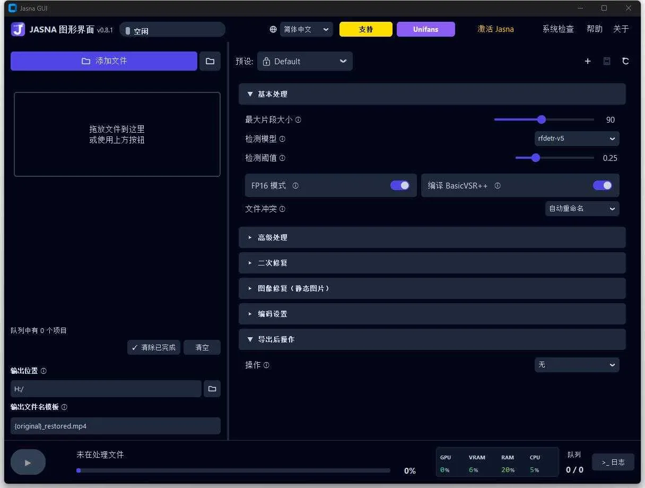Collapse the 导出后操作 section
This screenshot has height=488, width=645.
[x=432, y=339]
